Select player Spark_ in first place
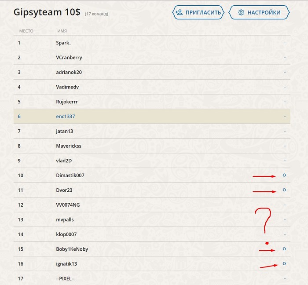308x285 pixels. 63,43
